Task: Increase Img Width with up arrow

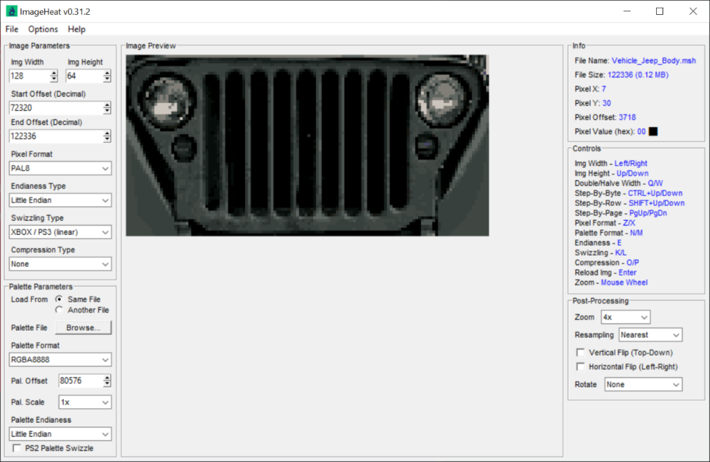Action: point(54,73)
